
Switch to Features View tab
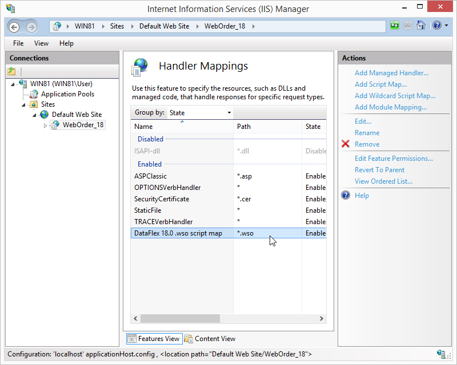[x=154, y=339]
